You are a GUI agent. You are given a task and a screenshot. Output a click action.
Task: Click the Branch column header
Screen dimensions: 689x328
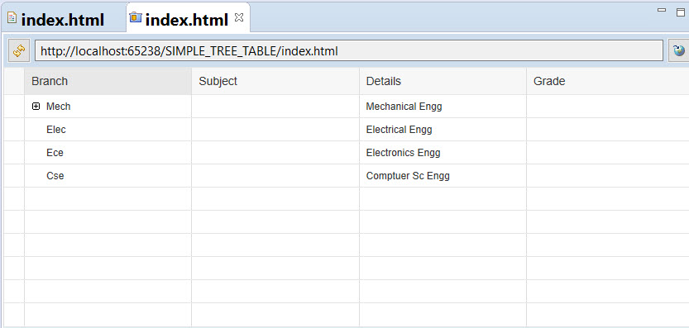[x=108, y=81]
